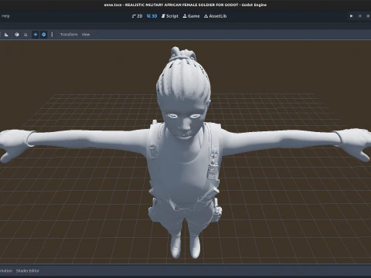This screenshot has height=278, width=371.
Task: Switch to the Game workspace
Action: pyautogui.click(x=191, y=16)
